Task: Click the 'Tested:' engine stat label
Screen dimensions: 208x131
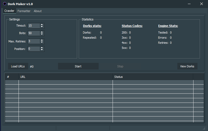Action: (x=163, y=32)
